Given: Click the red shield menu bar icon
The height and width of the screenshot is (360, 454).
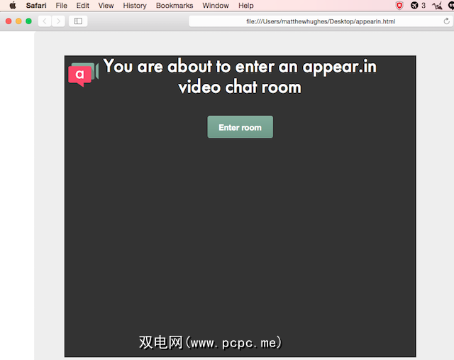Looking at the screenshot, I should coord(399,6).
